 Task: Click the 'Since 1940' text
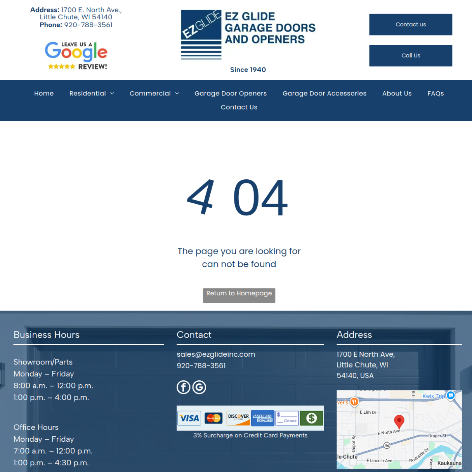tap(248, 70)
